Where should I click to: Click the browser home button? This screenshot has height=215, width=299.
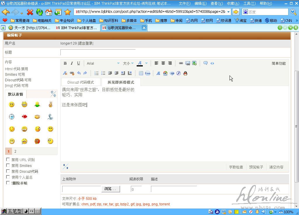49,12
